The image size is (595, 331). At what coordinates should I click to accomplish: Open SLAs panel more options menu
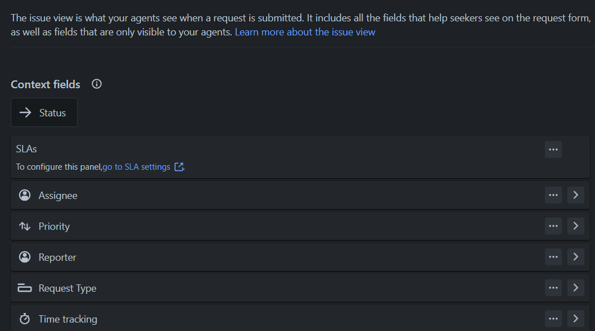[x=553, y=149]
